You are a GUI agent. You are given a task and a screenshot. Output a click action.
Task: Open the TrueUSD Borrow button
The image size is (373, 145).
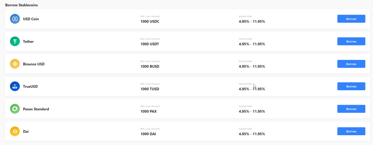tap(351, 86)
